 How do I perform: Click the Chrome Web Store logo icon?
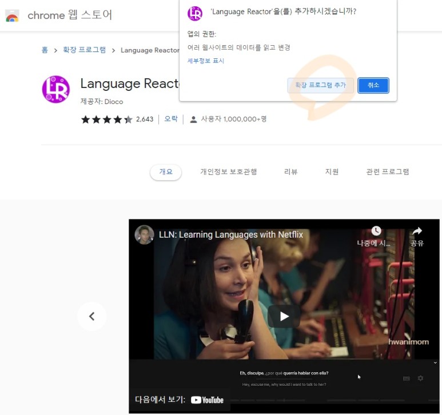[12, 15]
